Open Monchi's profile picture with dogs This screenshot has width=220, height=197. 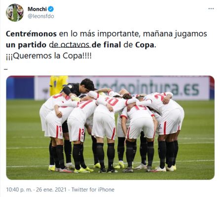[x=15, y=13]
